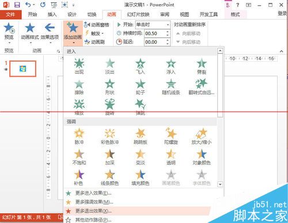This screenshot has width=288, height=223.
Task: Open the 动画窗格 animation pane
Action: tap(97, 25)
